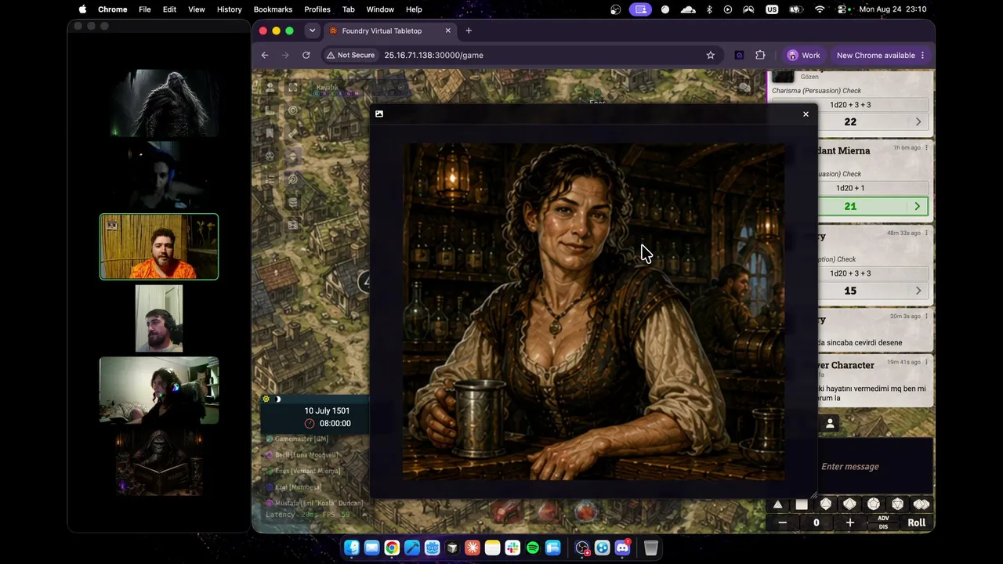The image size is (1003, 564).
Task: Open options menu for 48m 33s ago message
Action: point(926,233)
